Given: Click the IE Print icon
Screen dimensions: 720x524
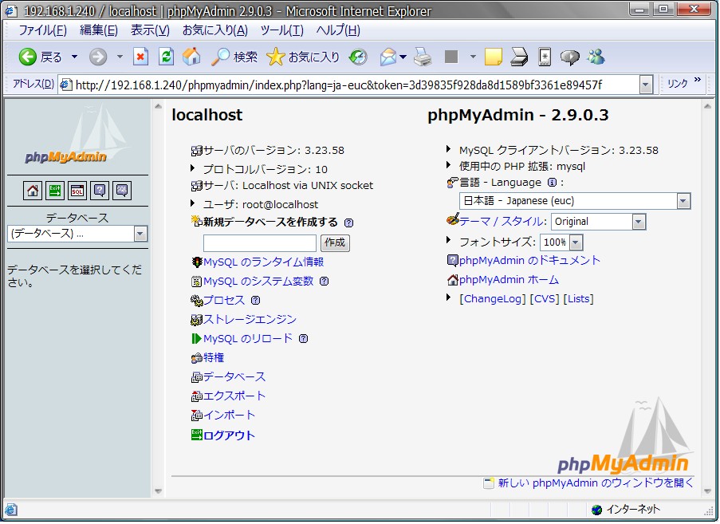Looking at the screenshot, I should click(x=423, y=57).
